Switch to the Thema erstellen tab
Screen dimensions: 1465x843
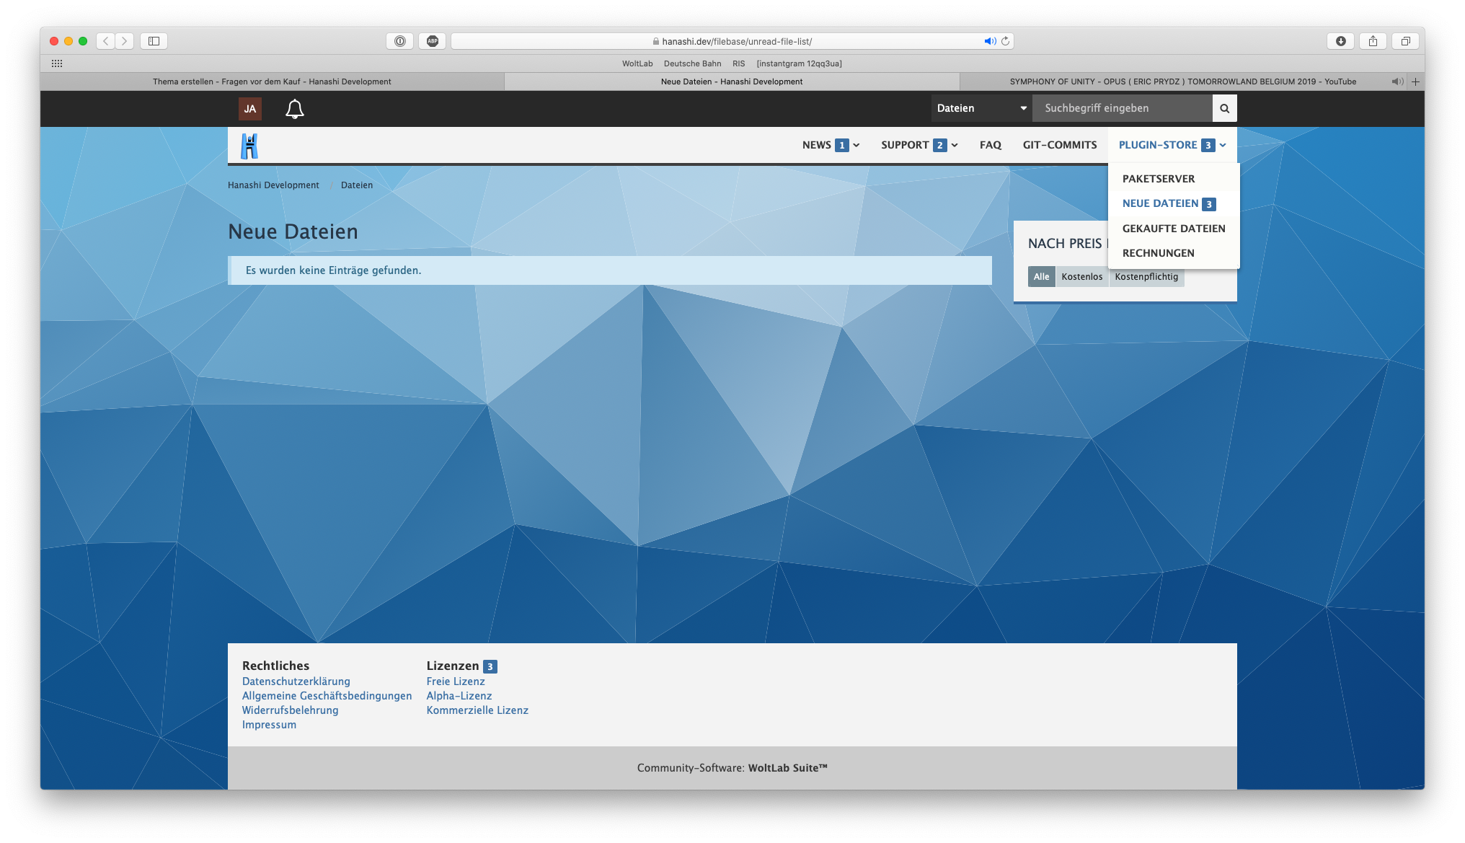coord(272,81)
